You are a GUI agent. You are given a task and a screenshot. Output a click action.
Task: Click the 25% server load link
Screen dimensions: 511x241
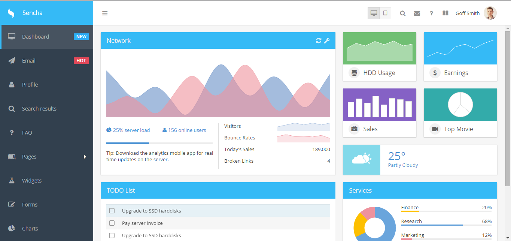point(128,130)
